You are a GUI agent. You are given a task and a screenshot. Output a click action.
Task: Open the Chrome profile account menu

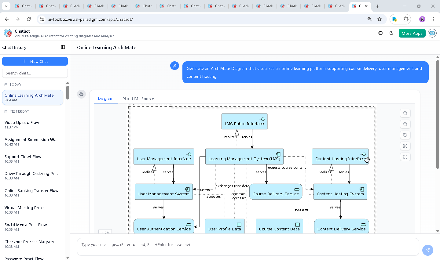422,19
